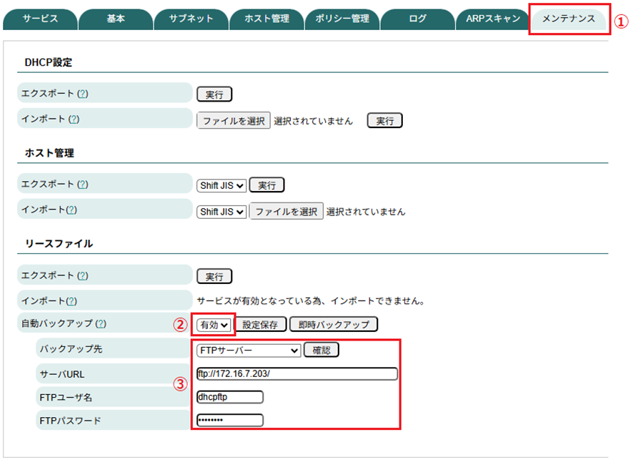Open ホスト管理 import encoding dropdown
633x460 pixels.
(x=221, y=212)
